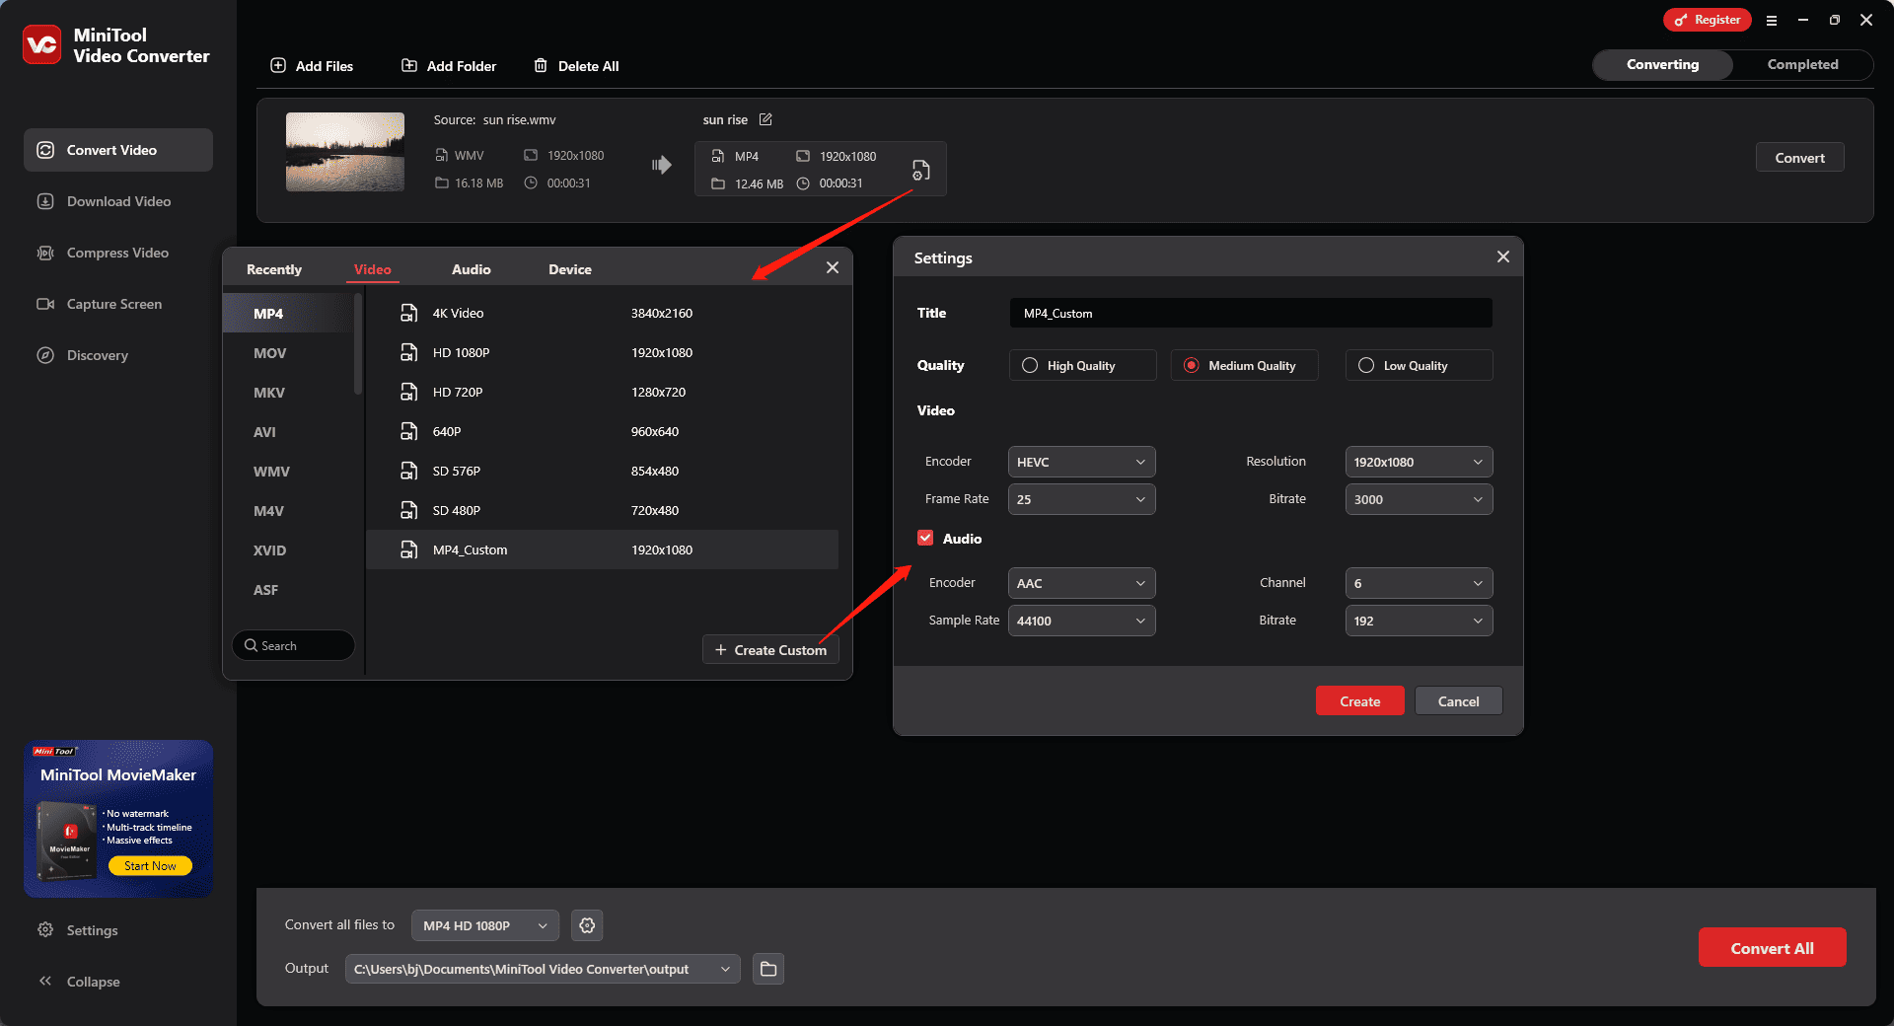Image resolution: width=1894 pixels, height=1026 pixels.
Task: Open Output path dropdown
Action: pyautogui.click(x=543, y=969)
